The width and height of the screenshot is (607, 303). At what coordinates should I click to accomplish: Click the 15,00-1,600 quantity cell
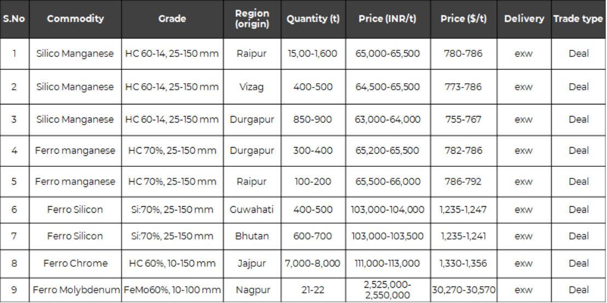pyautogui.click(x=313, y=54)
